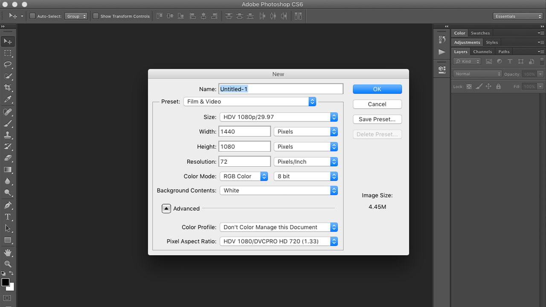Select the Crop tool

pos(8,87)
